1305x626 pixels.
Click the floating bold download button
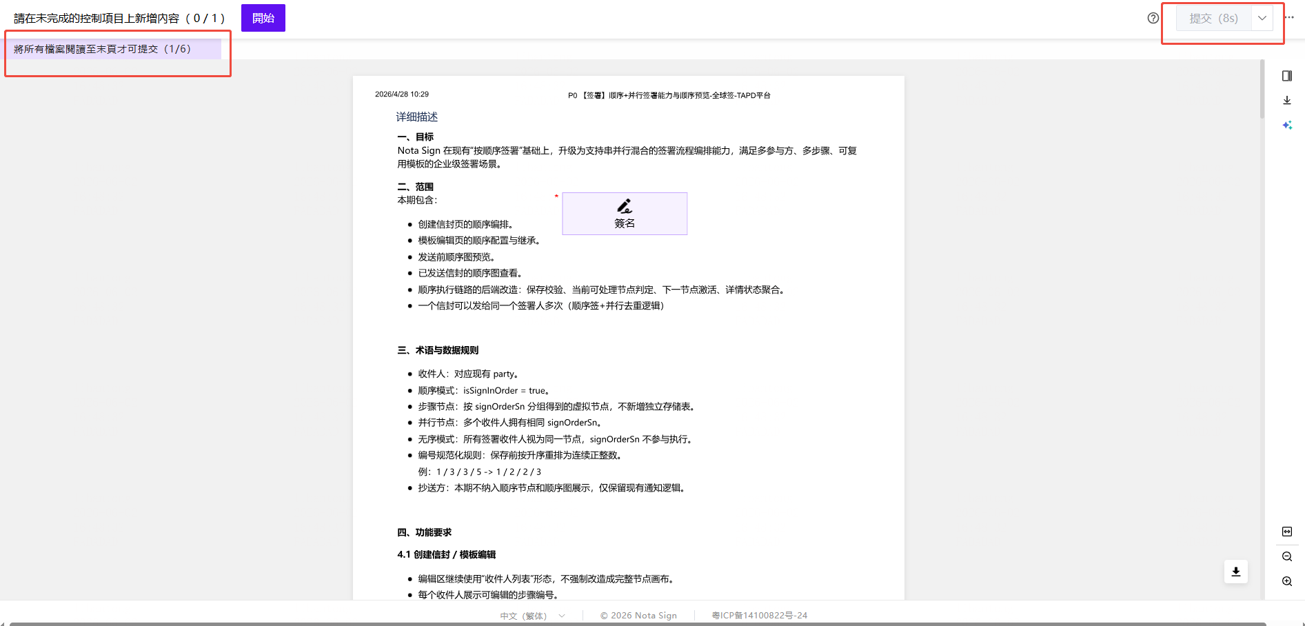pos(1236,572)
